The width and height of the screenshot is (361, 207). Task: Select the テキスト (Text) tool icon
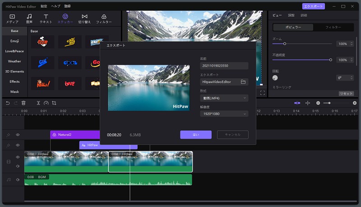pyautogui.click(x=46, y=18)
